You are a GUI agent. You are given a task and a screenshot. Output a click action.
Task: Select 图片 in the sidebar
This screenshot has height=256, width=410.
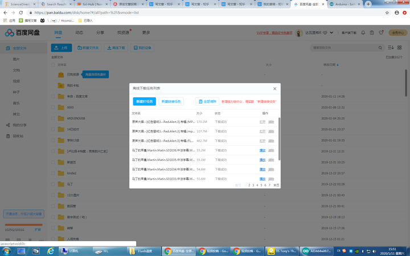pyautogui.click(x=16, y=59)
